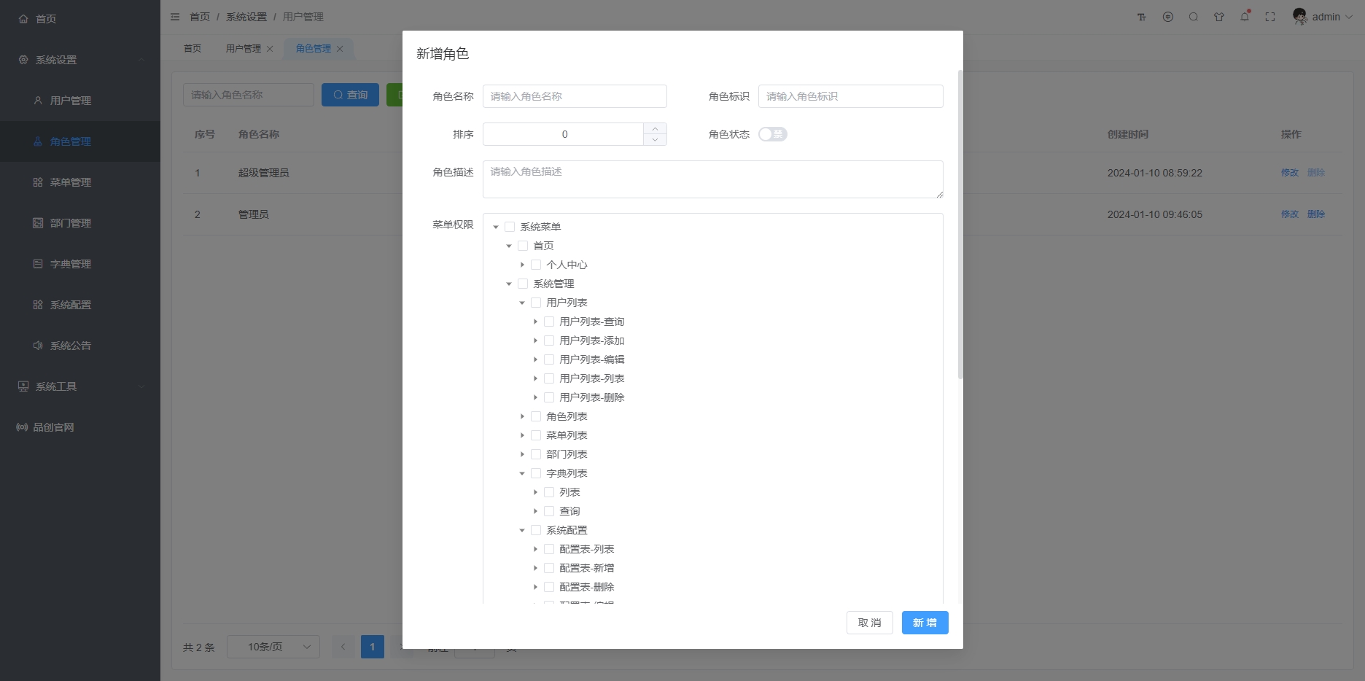Check the 用户列表 checkbox

click(536, 303)
